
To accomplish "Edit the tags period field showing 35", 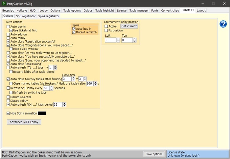I will click(x=58, y=105).
